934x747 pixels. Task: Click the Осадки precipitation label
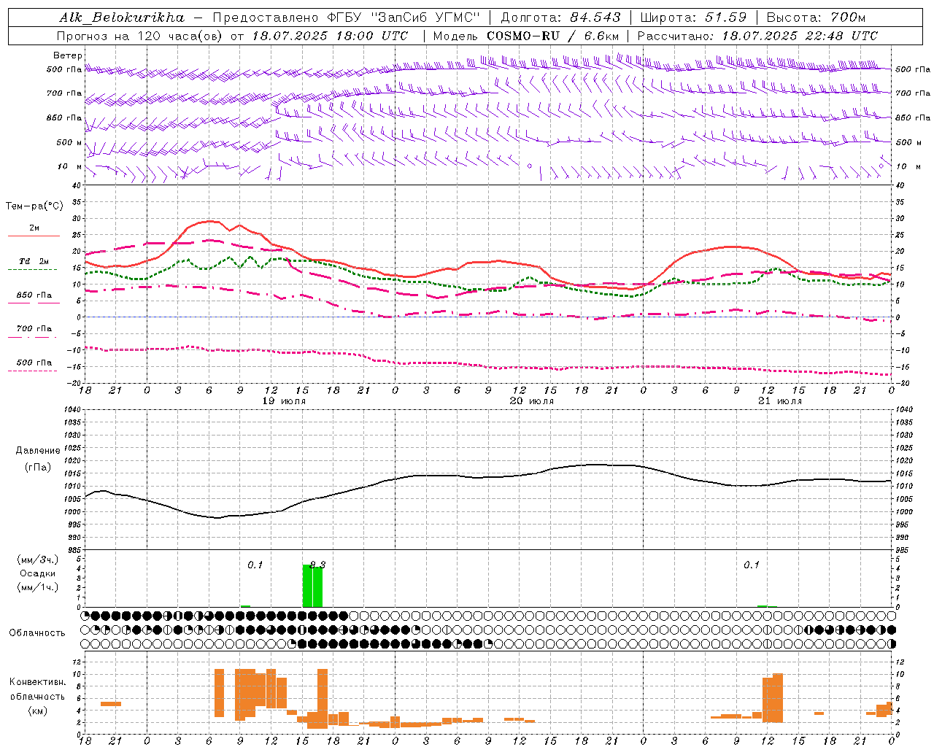tap(38, 573)
